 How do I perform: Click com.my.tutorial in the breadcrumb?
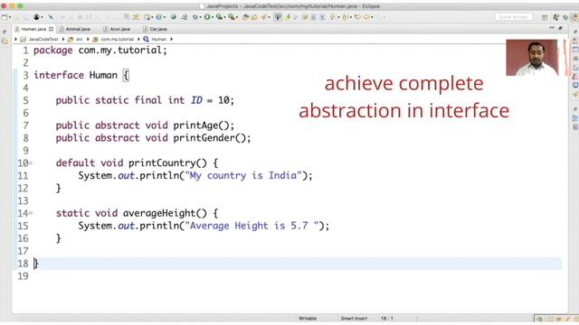coord(117,39)
